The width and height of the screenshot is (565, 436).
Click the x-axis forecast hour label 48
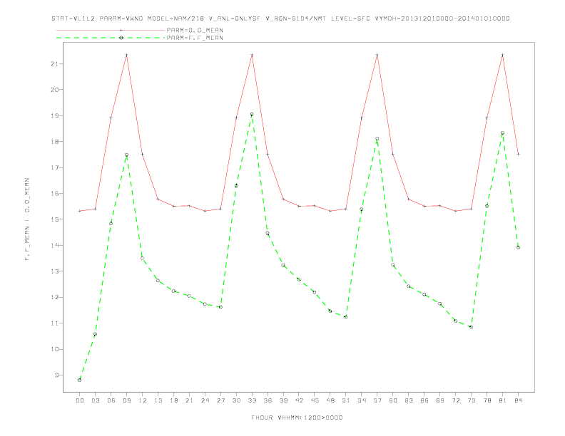click(330, 400)
